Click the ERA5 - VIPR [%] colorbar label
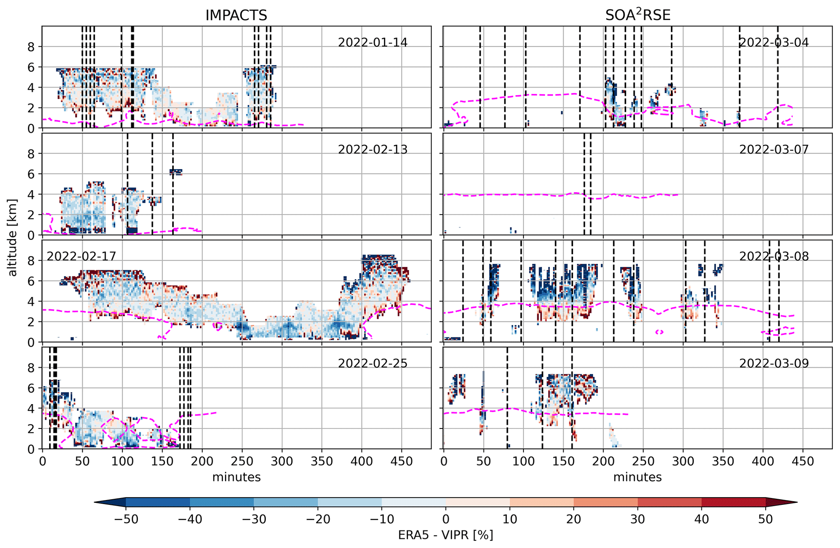This screenshot has height=548, width=840. click(445, 535)
